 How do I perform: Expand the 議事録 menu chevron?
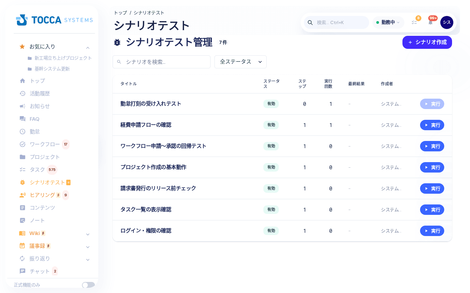[88, 247]
